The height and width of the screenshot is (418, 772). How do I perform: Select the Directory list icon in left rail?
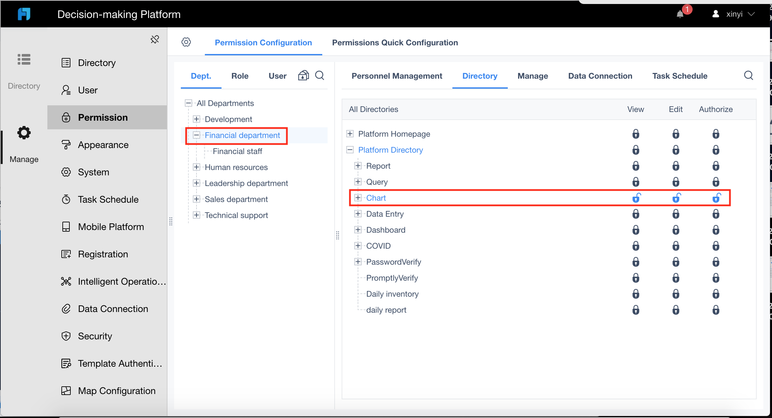tap(24, 59)
